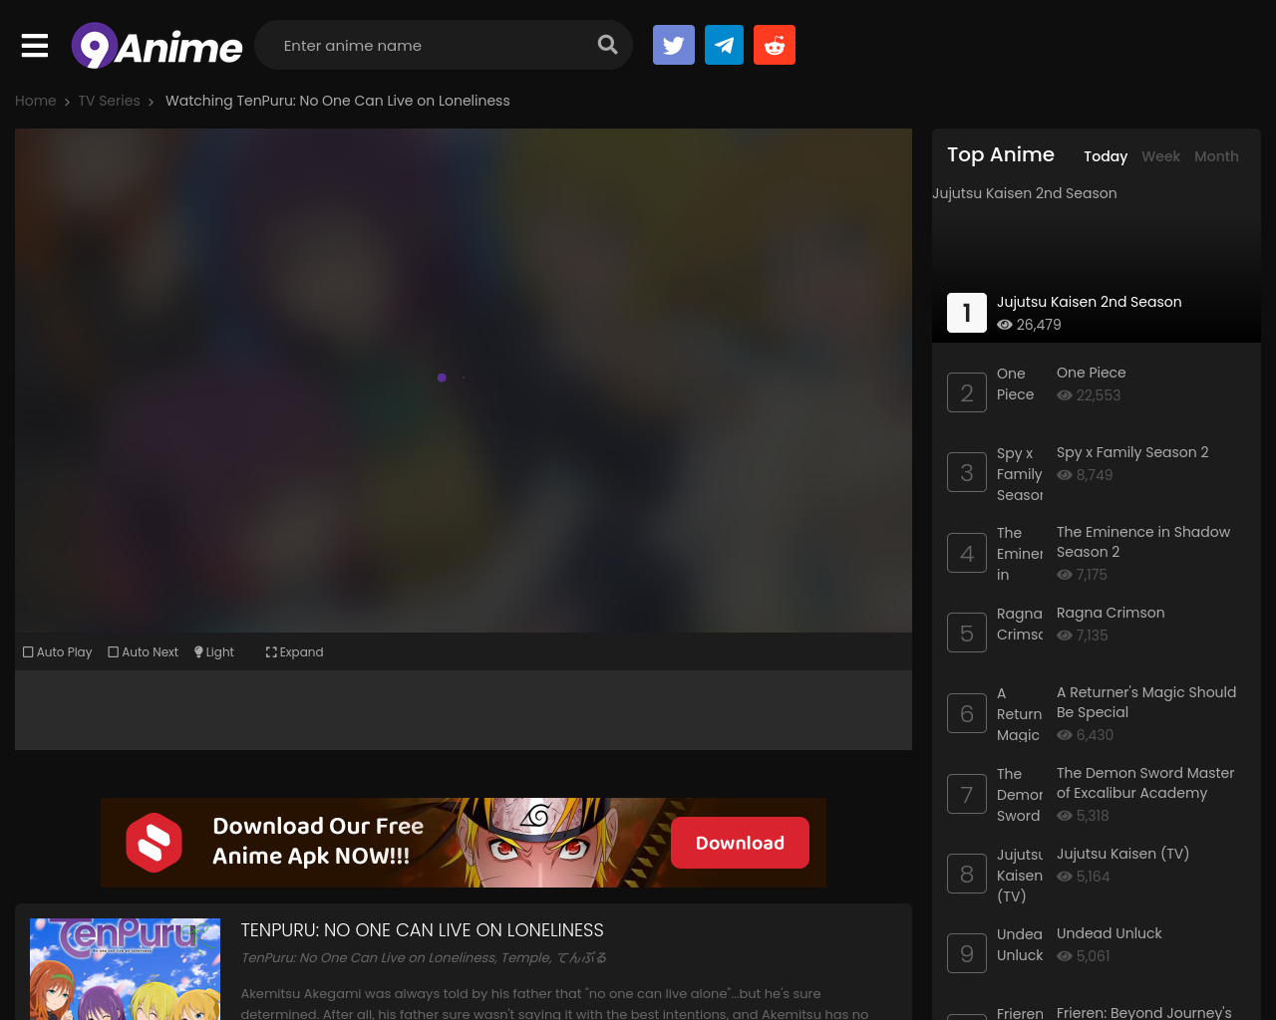Click the blurred video player area
This screenshot has height=1020, width=1276.
tap(464, 381)
